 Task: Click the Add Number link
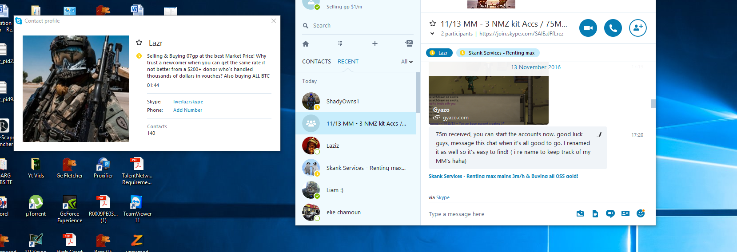point(187,110)
